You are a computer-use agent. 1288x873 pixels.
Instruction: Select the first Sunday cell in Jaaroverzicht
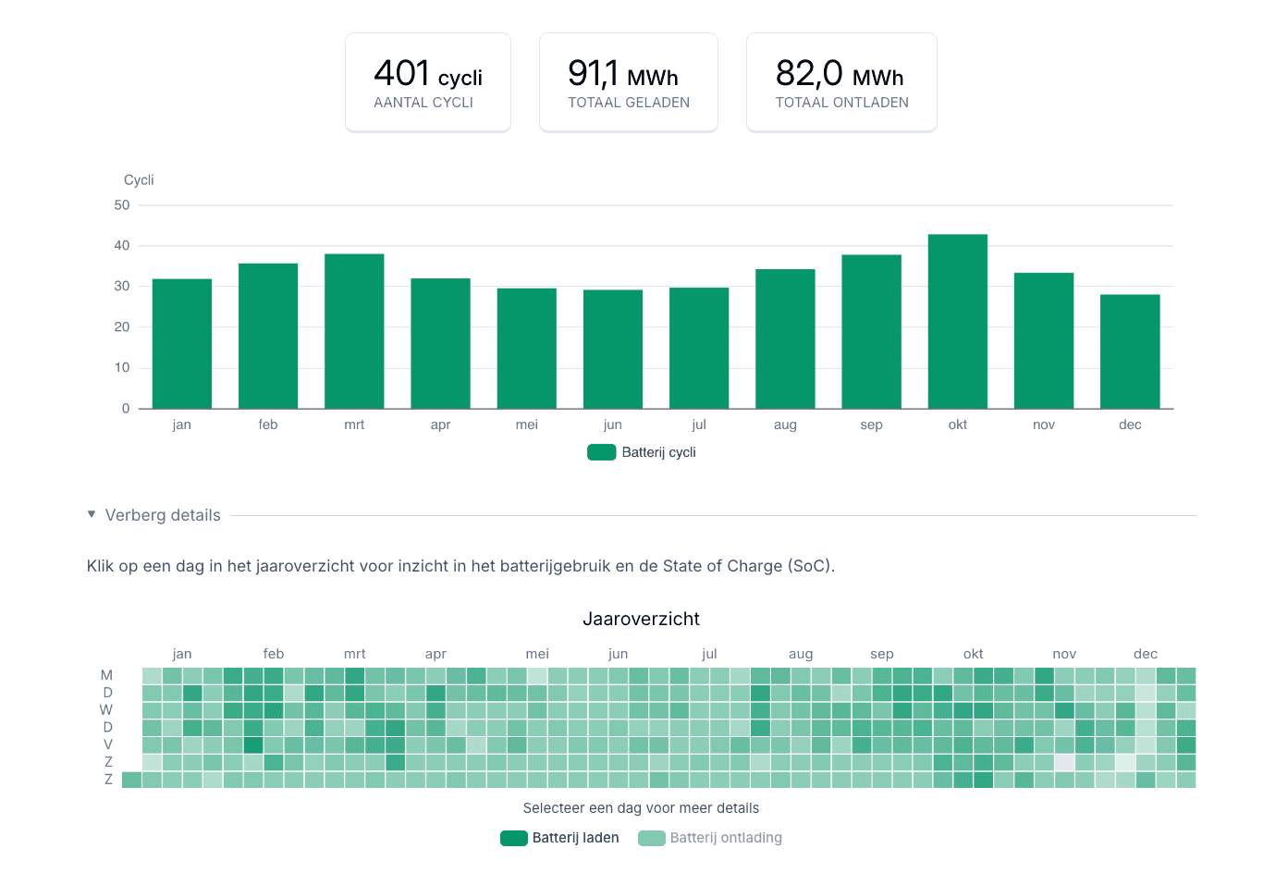click(x=131, y=780)
